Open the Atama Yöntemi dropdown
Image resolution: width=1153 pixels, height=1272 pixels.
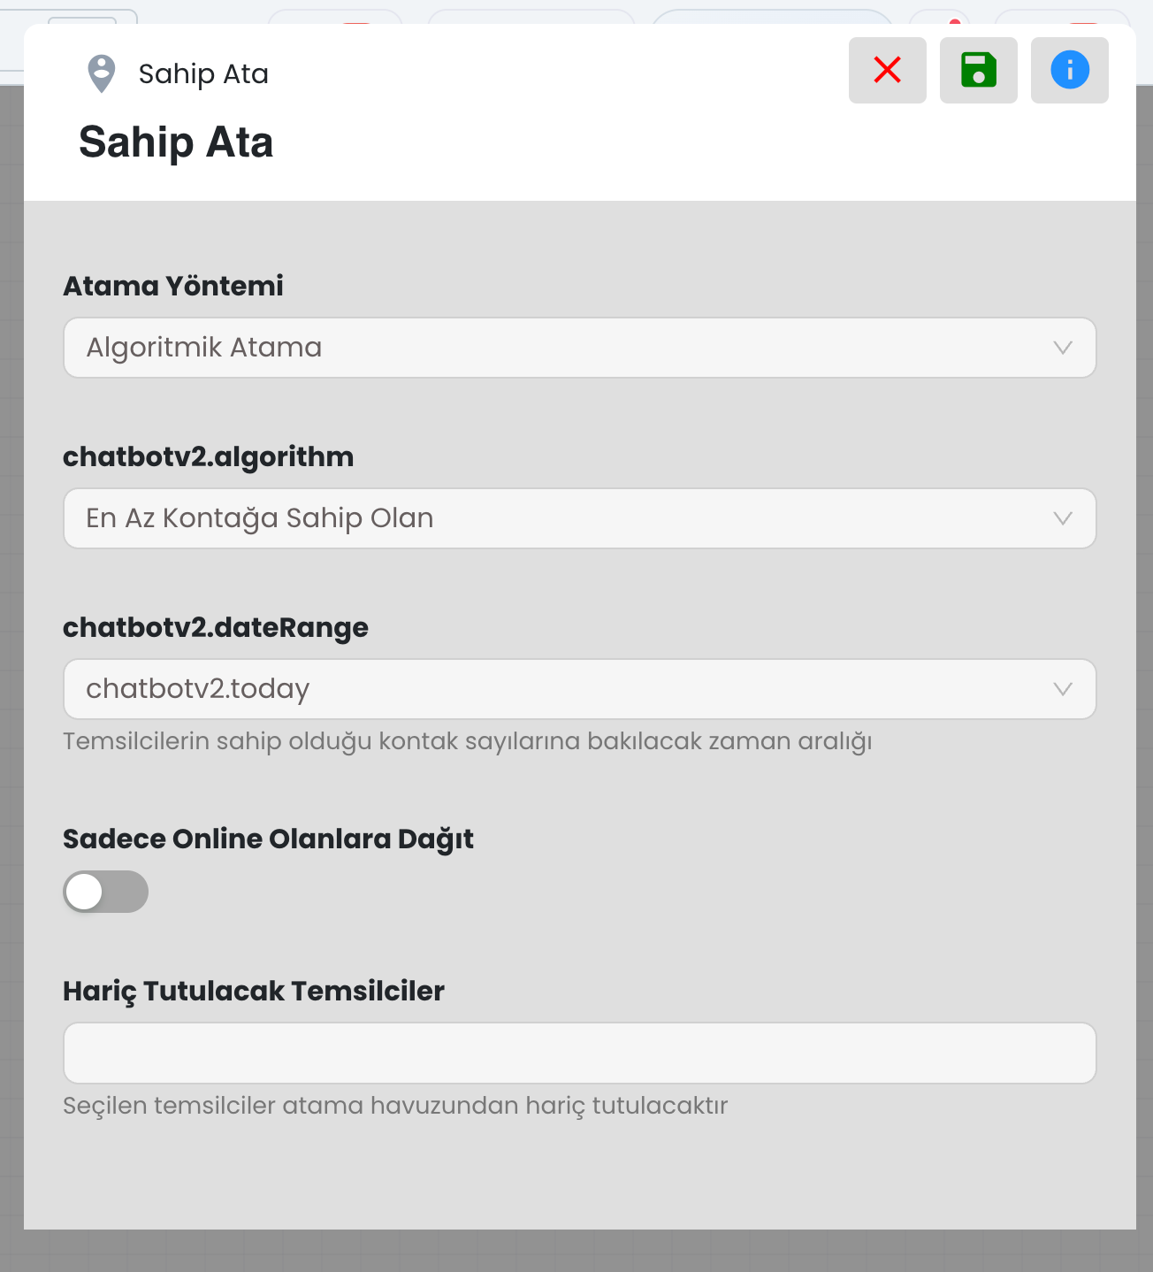(579, 348)
